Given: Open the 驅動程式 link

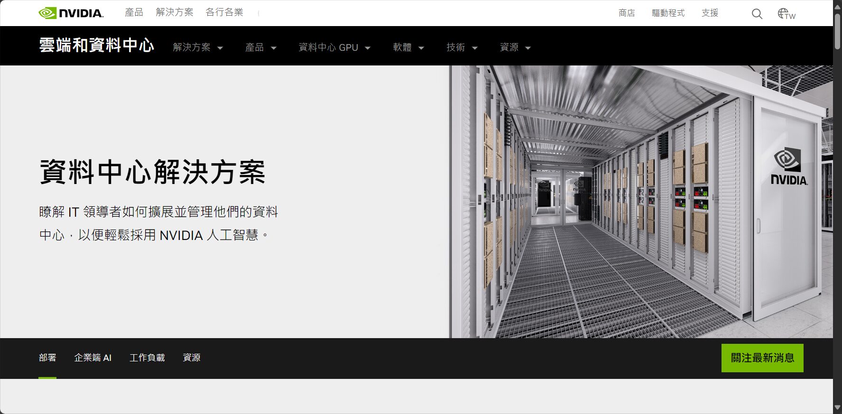Looking at the screenshot, I should click(x=668, y=13).
